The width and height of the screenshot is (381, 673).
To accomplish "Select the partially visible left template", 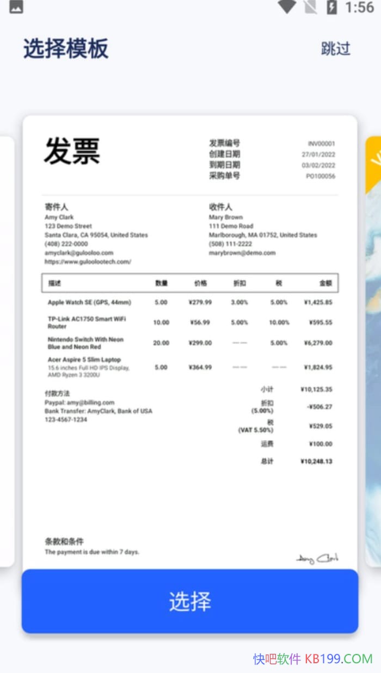I will tap(7, 348).
